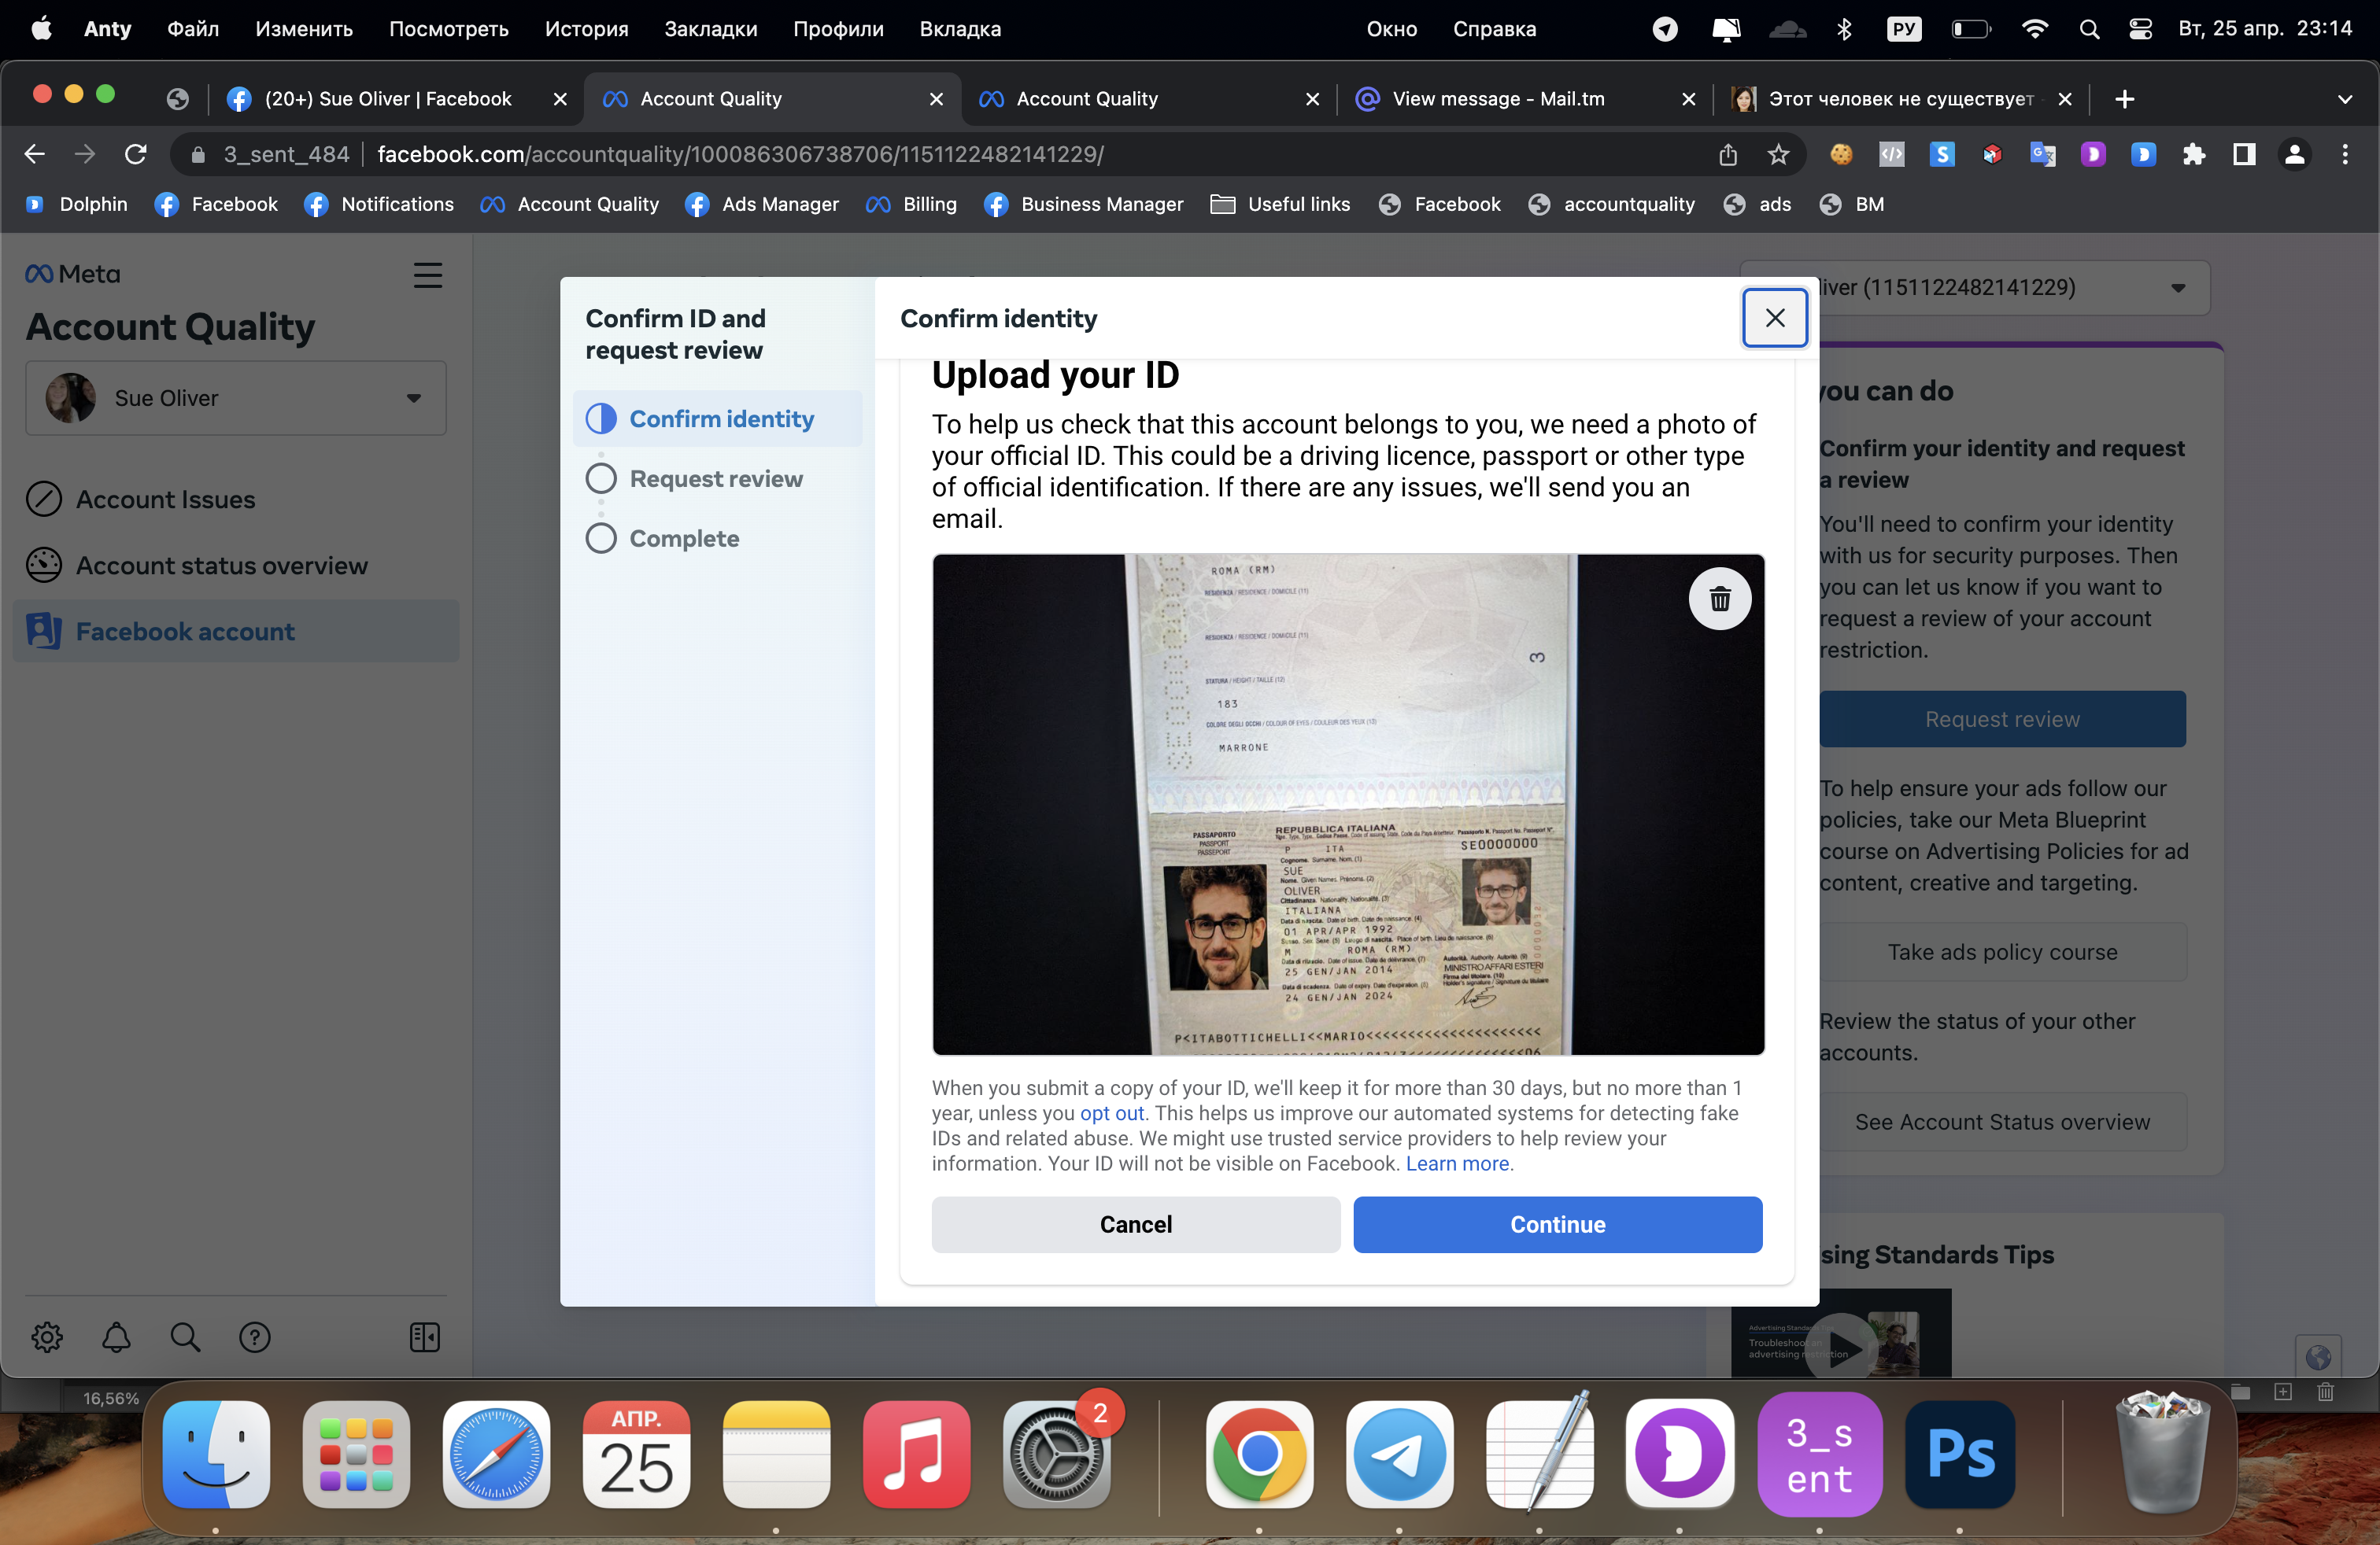This screenshot has width=2380, height=1545.
Task: Open a new browser tab
Action: [2124, 99]
